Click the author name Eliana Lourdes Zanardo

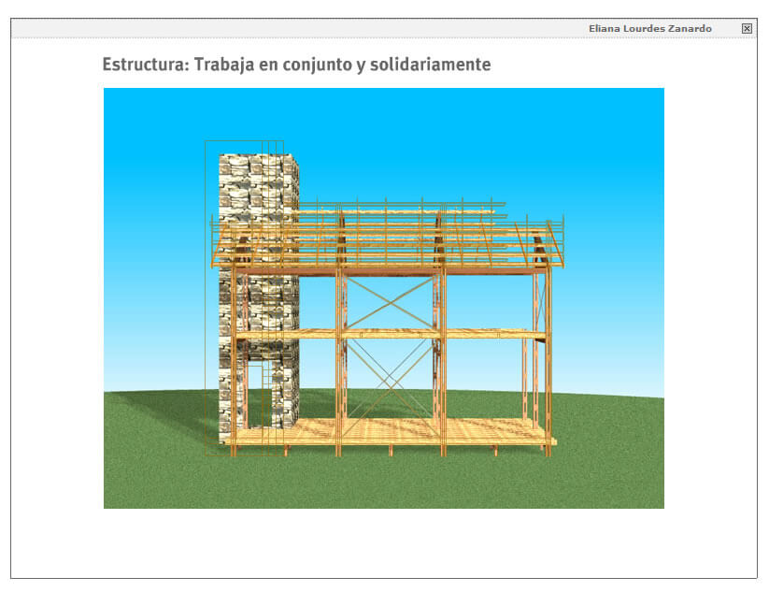coord(649,29)
